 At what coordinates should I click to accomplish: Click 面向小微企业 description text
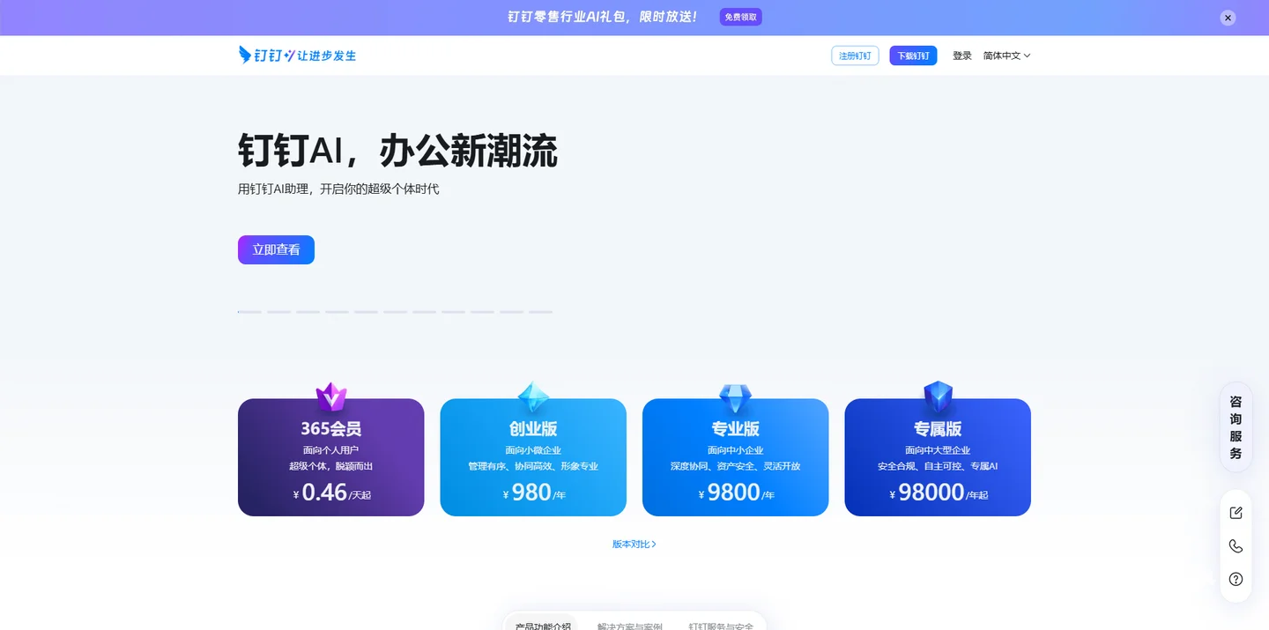click(x=533, y=450)
